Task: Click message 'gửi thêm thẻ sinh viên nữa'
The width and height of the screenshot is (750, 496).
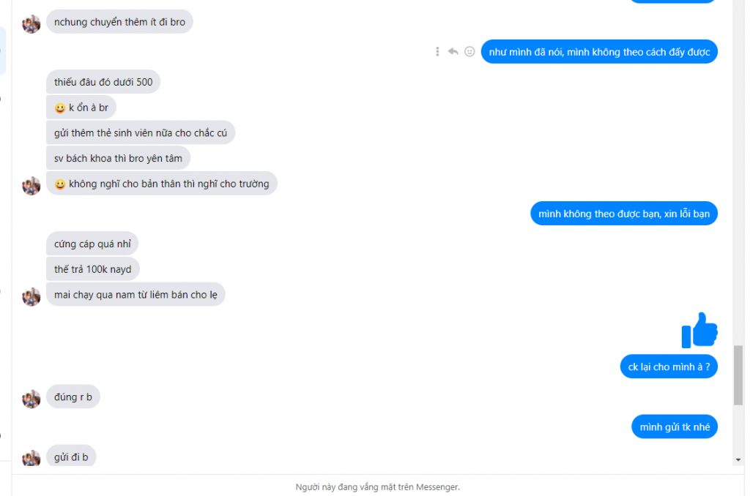Action: pyautogui.click(x=141, y=132)
